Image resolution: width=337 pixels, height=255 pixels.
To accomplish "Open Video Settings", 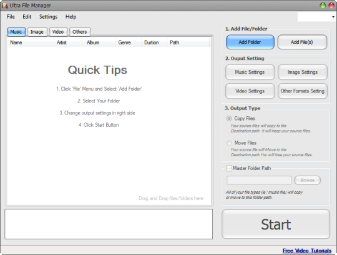I will pyautogui.click(x=250, y=91).
